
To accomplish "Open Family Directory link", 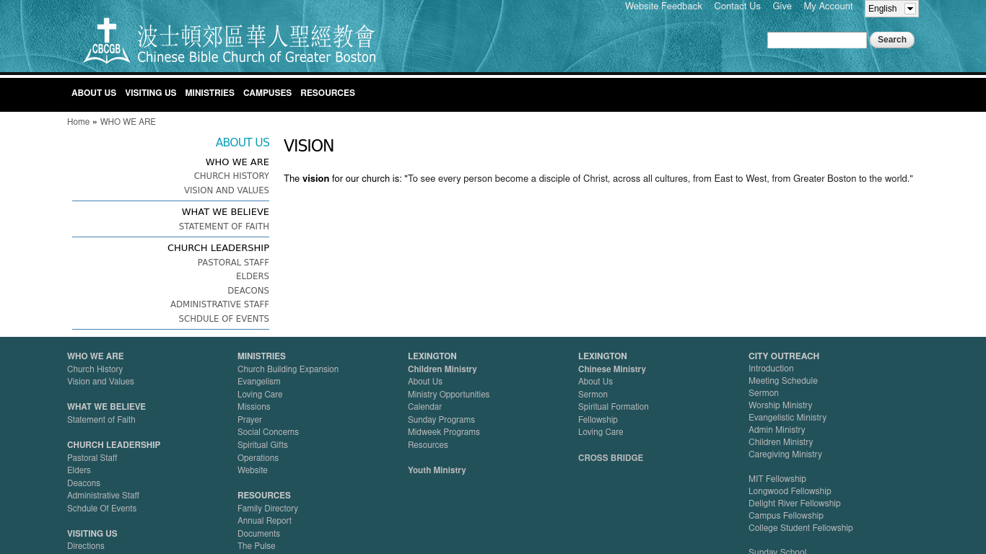I will pyautogui.click(x=268, y=509).
